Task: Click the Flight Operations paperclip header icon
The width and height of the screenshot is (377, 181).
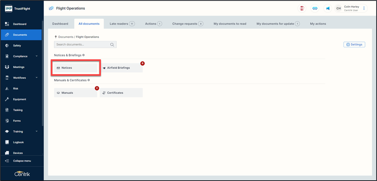Action: click(51, 8)
